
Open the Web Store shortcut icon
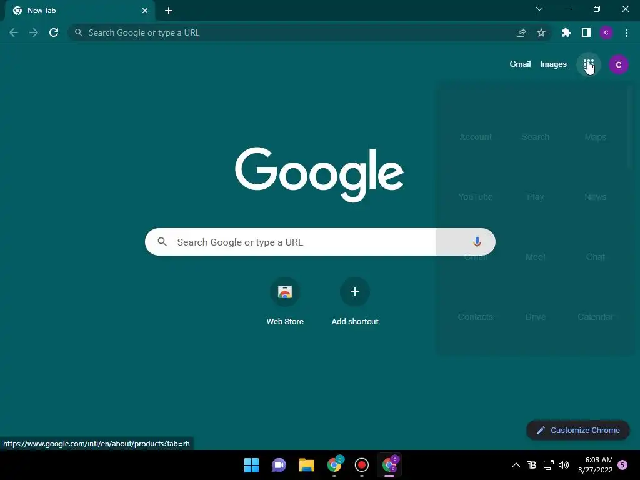click(285, 292)
